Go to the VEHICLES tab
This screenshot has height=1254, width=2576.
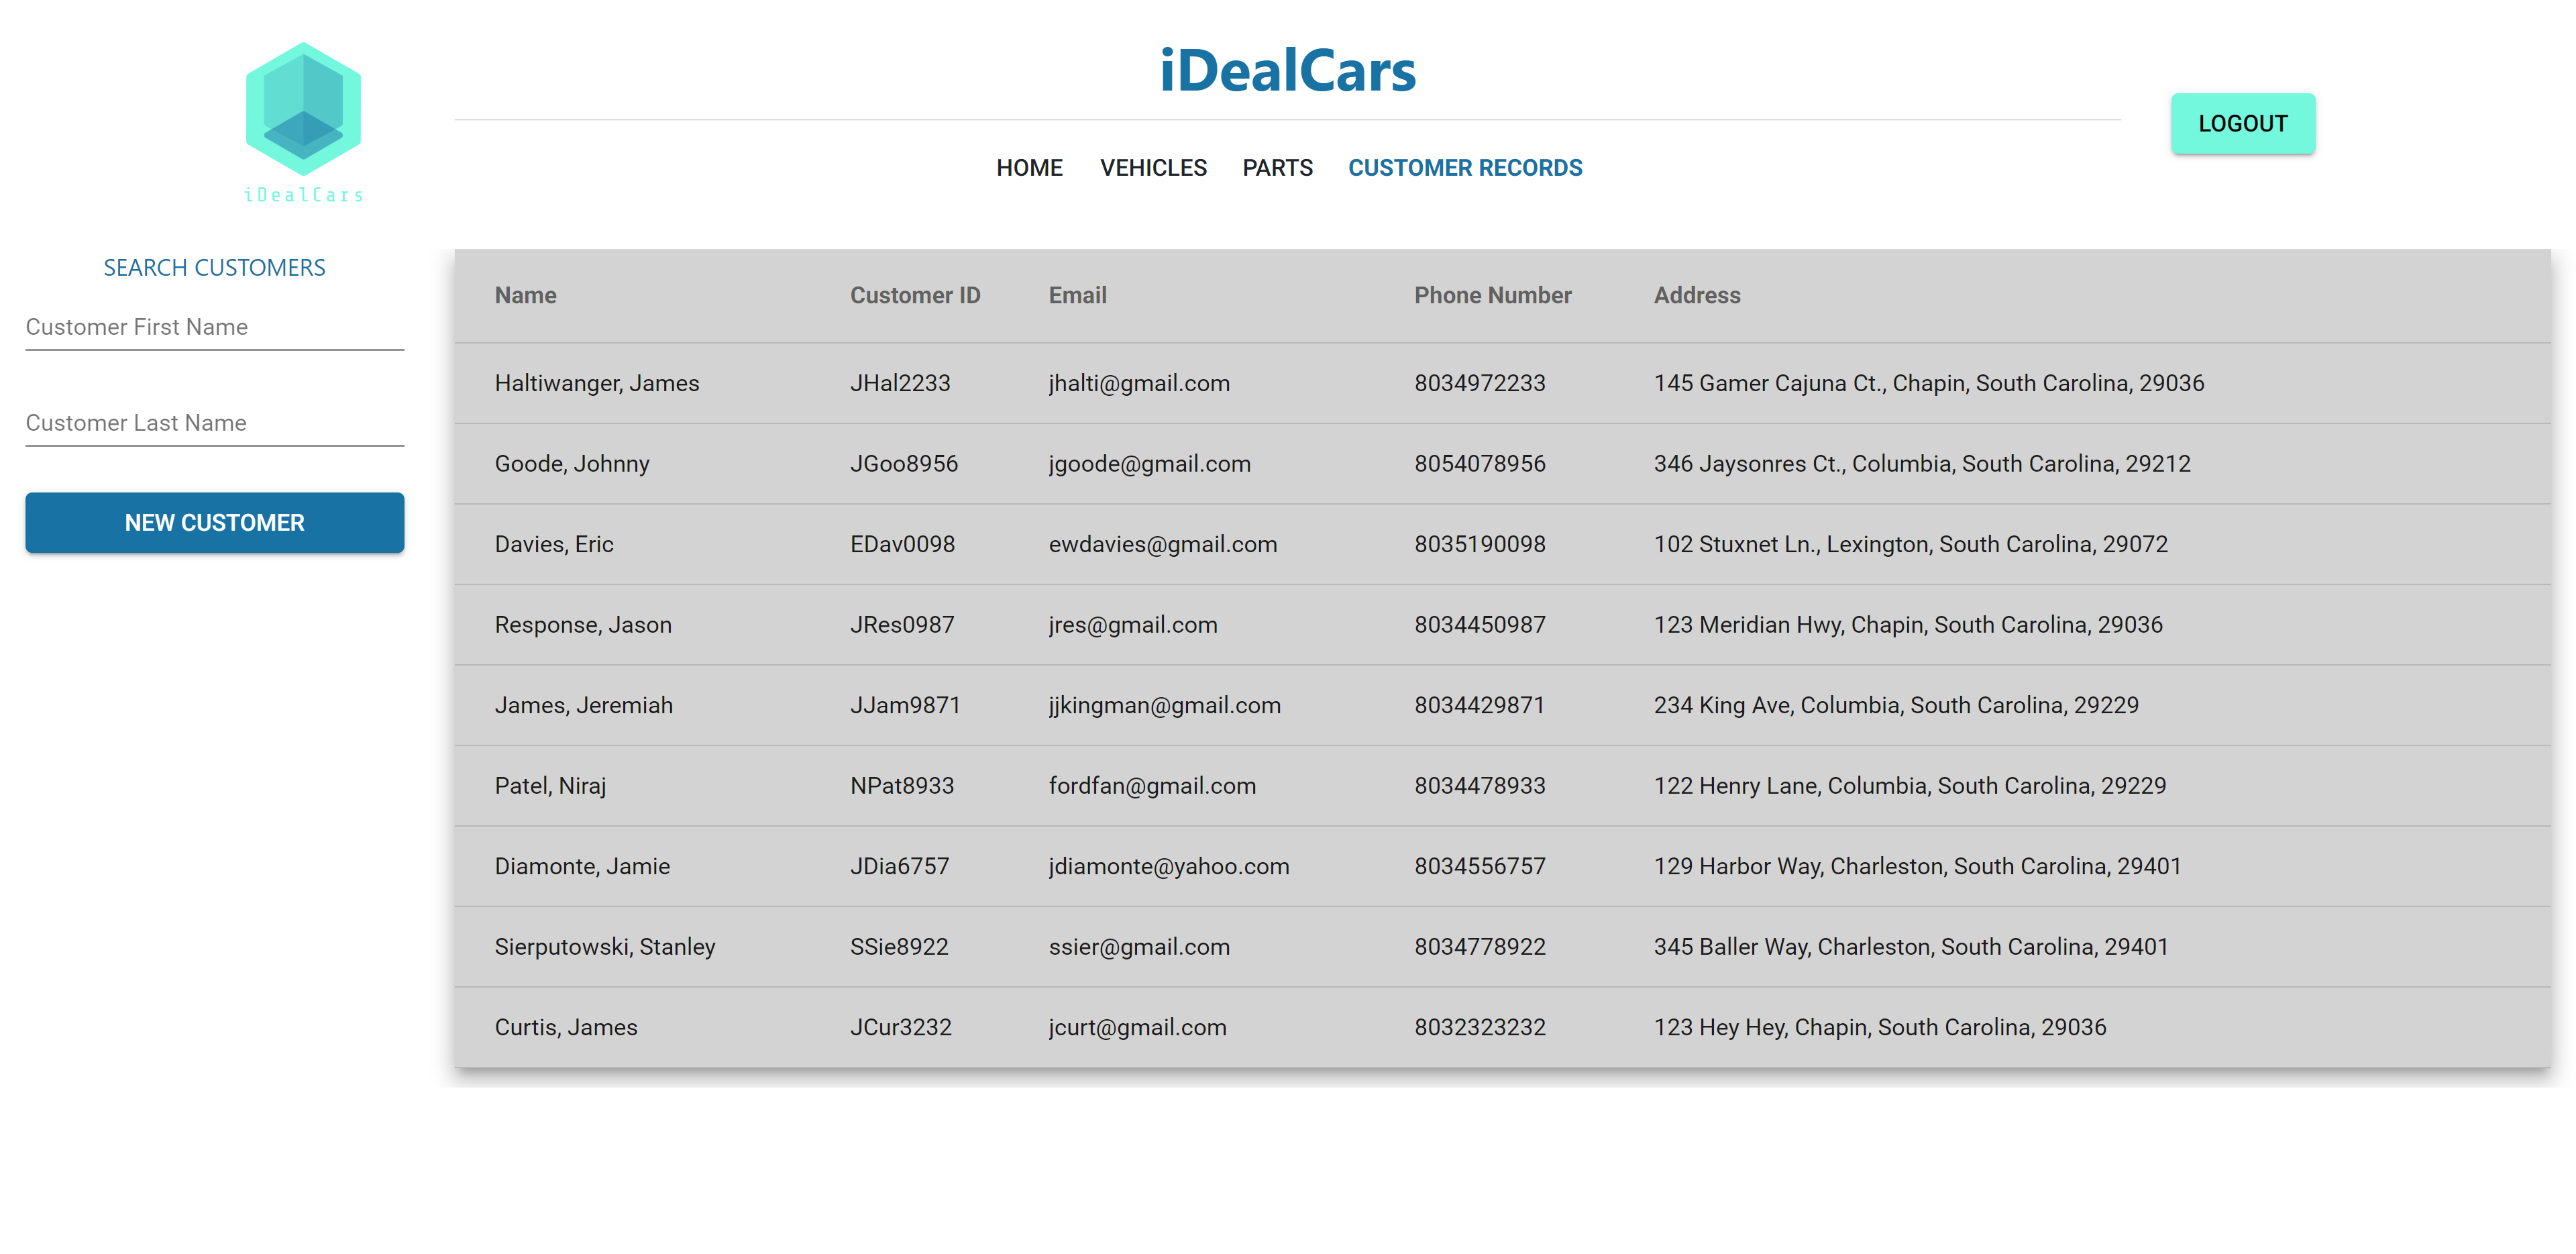1153,168
